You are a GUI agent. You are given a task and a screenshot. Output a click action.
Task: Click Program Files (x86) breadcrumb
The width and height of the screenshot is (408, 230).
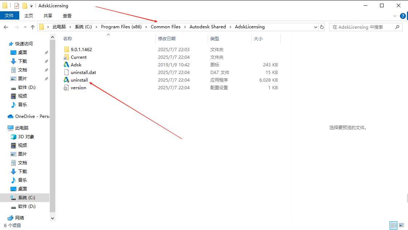point(121,27)
